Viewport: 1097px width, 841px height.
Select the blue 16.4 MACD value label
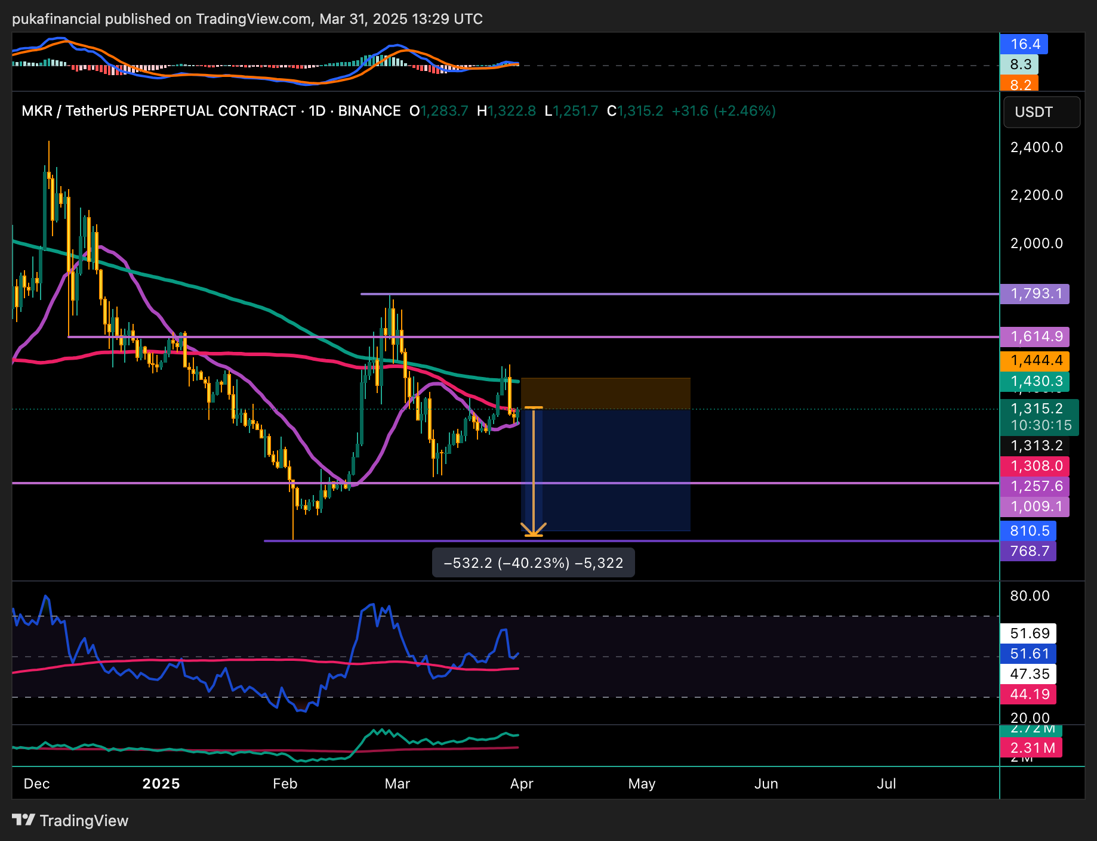click(1024, 44)
